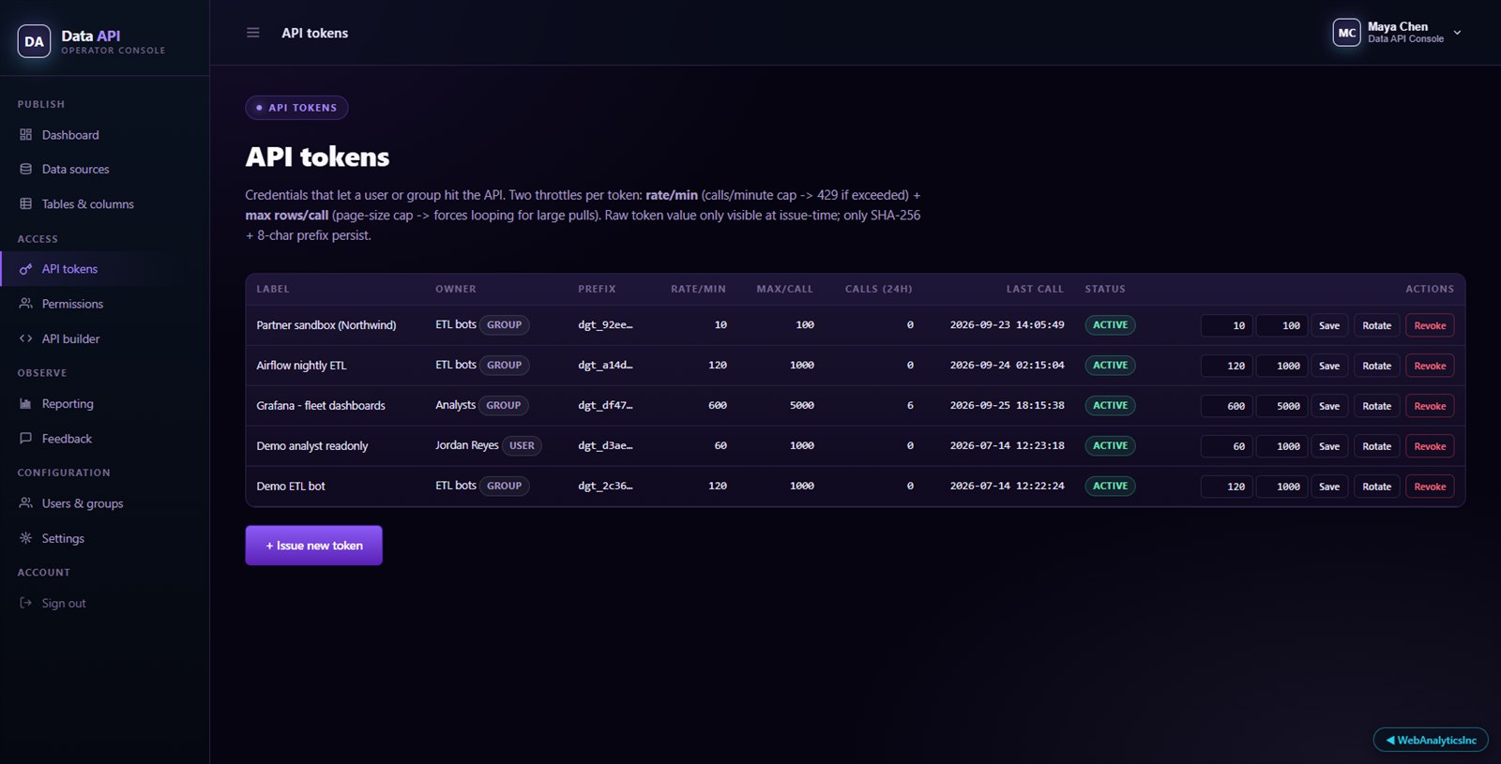The image size is (1501, 764).
Task: Click the Settings gear icon
Action: tap(25, 538)
